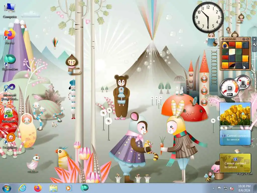Click the puzzle gadget's drag grip handle

(254, 49)
